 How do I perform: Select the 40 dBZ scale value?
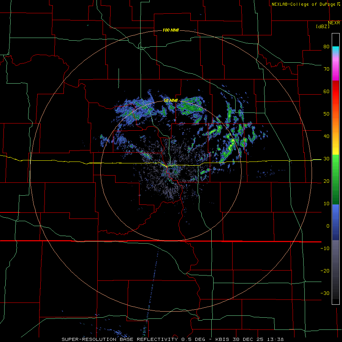[x=326, y=136]
